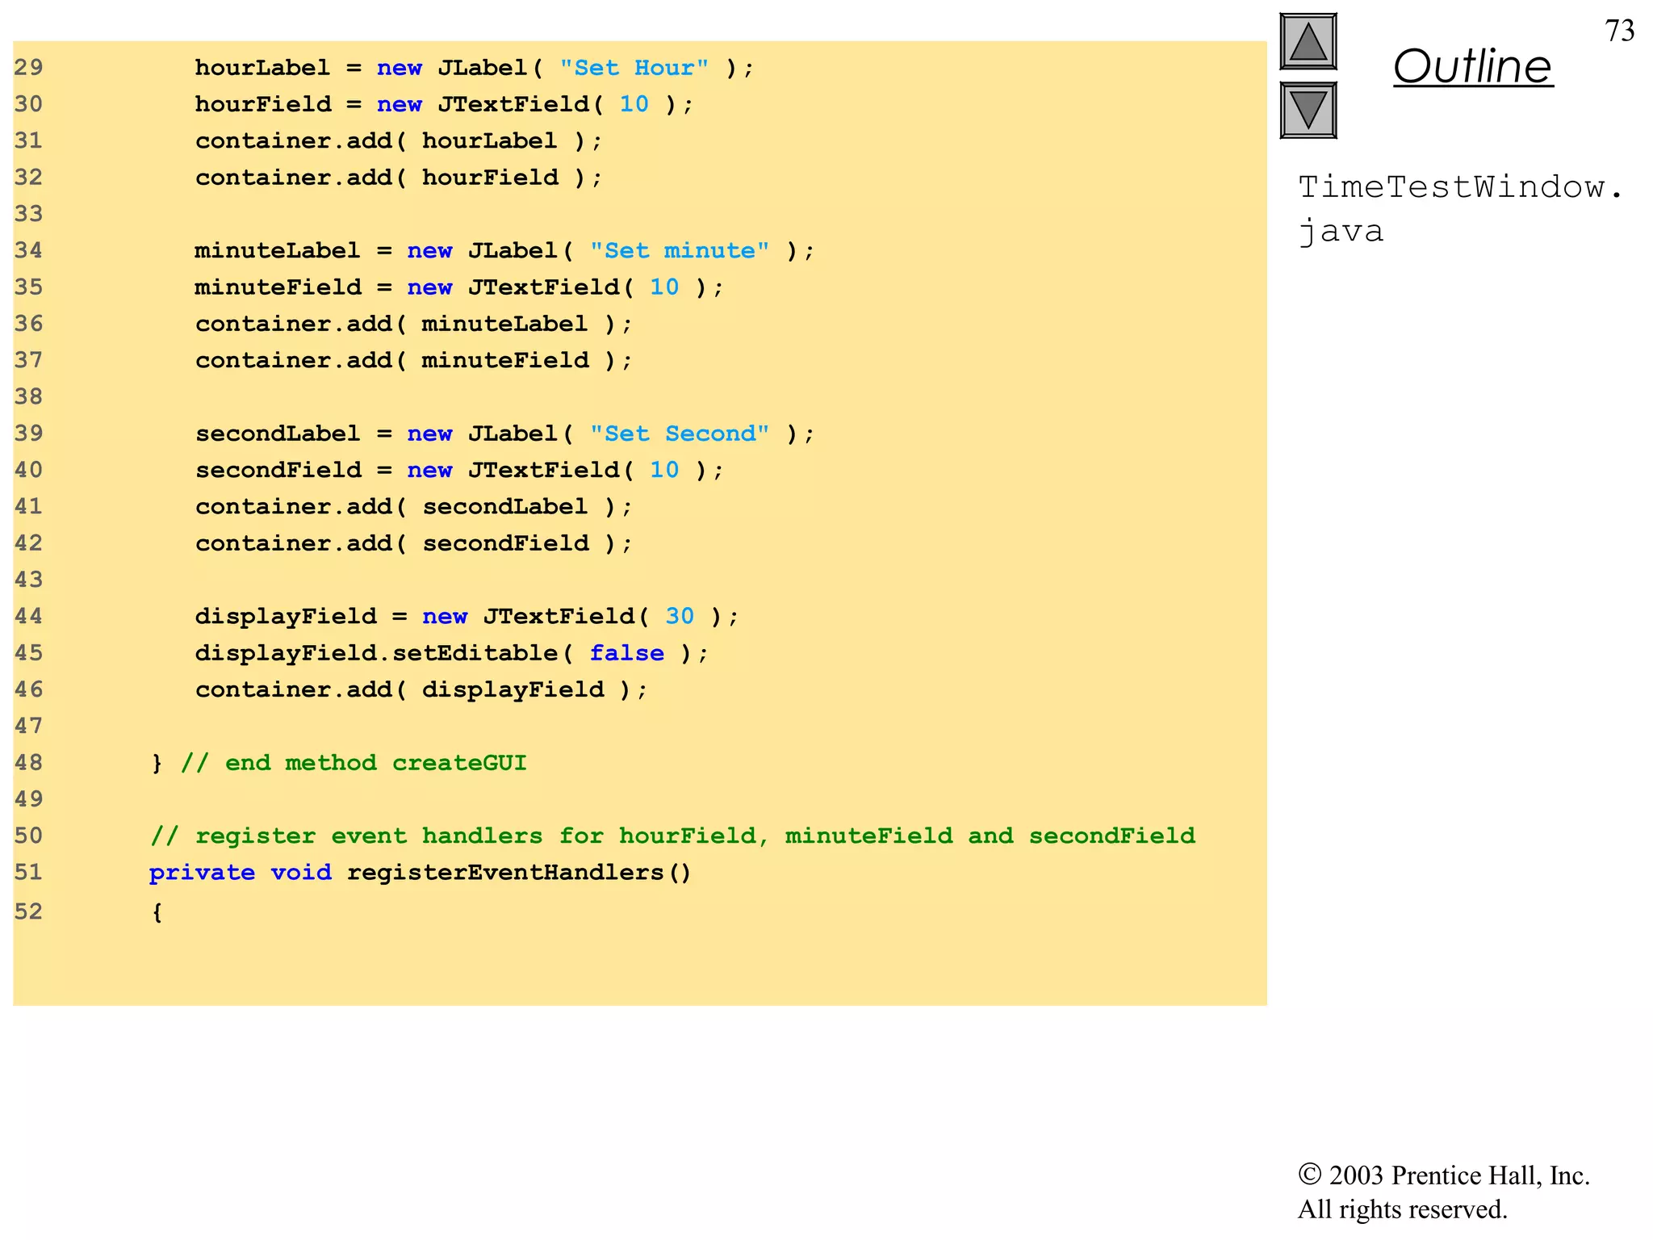
Task: Click line 37 container.add( minuteField )
Action: pos(414,360)
